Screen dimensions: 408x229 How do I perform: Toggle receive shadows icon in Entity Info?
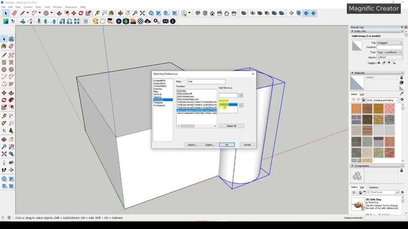coord(389,63)
